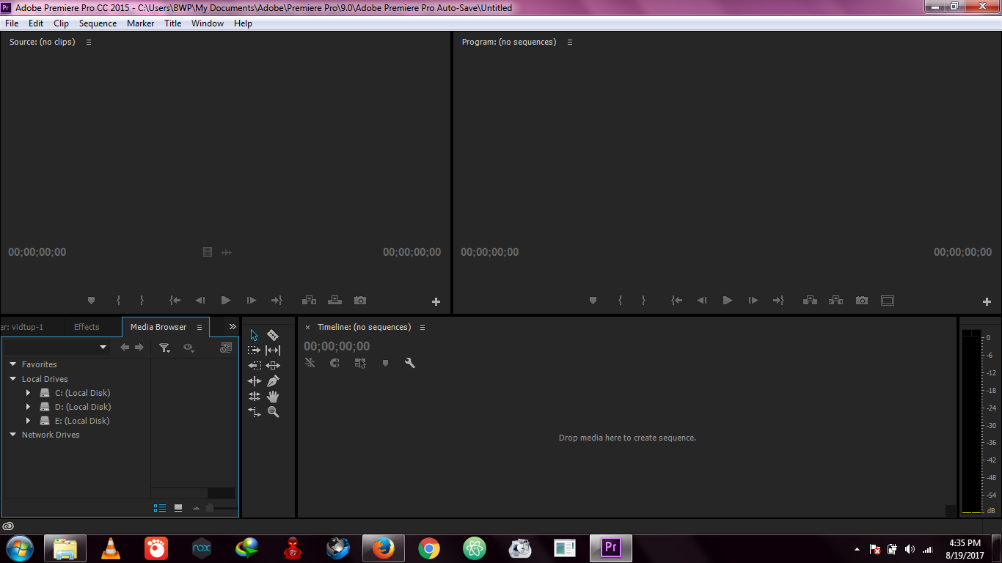Export frame from Program monitor camera icon
This screenshot has height=563, width=1002.
(x=862, y=301)
